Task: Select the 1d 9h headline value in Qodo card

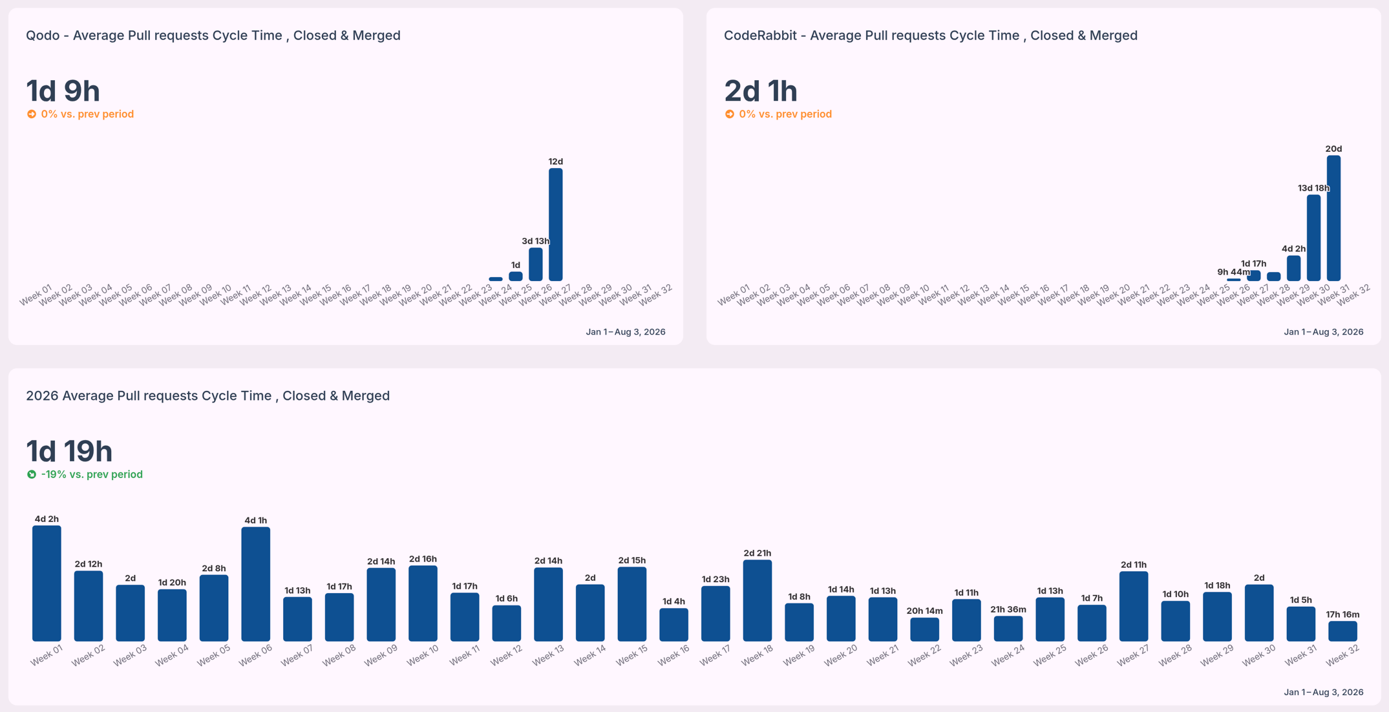Action: click(63, 91)
